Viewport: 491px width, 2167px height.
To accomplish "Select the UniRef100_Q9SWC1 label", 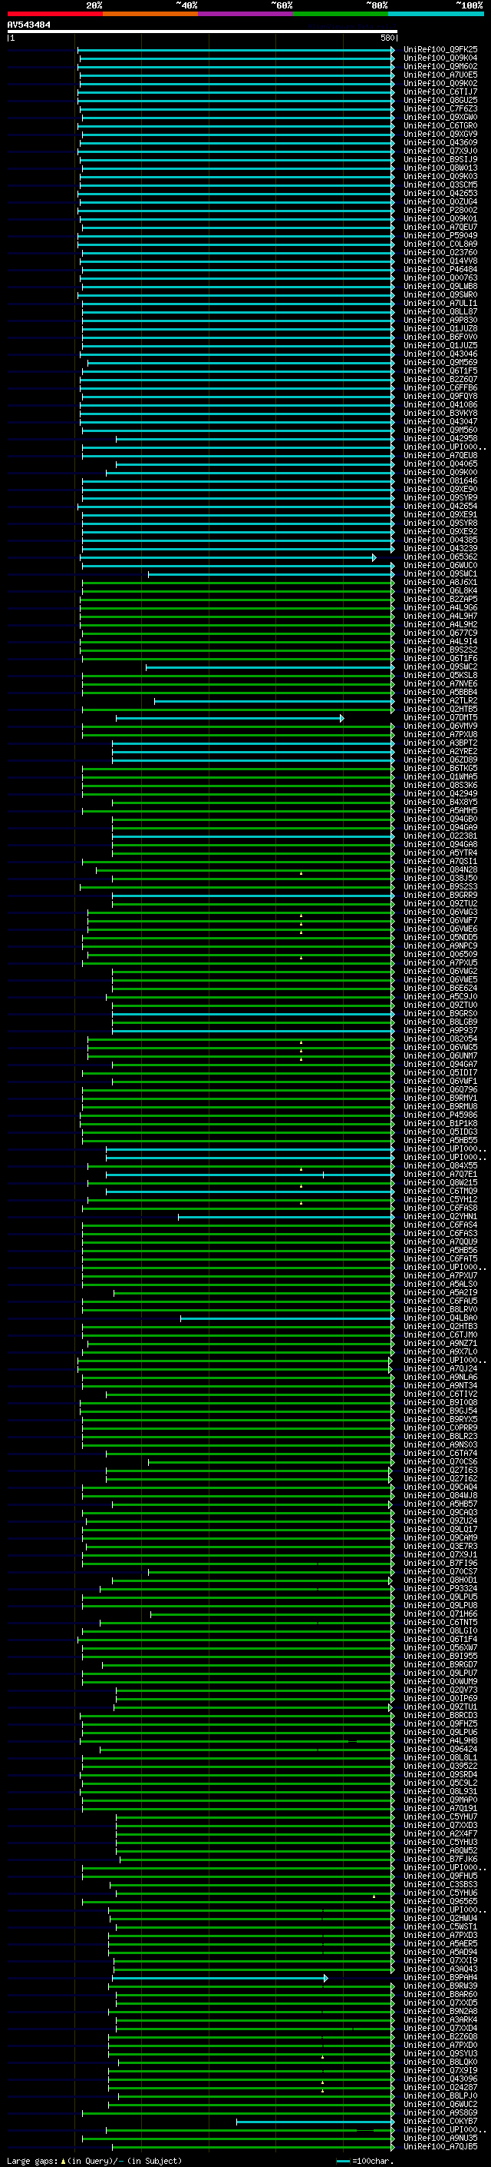I will pyautogui.click(x=440, y=573).
